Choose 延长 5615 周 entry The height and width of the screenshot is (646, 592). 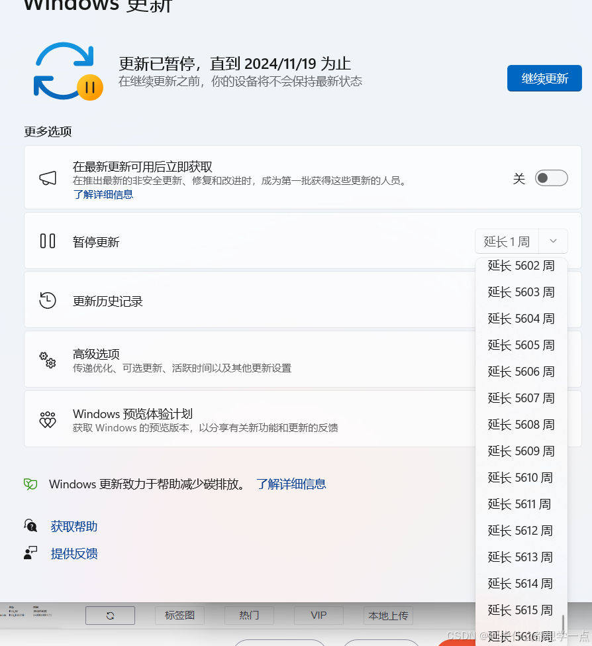(521, 610)
